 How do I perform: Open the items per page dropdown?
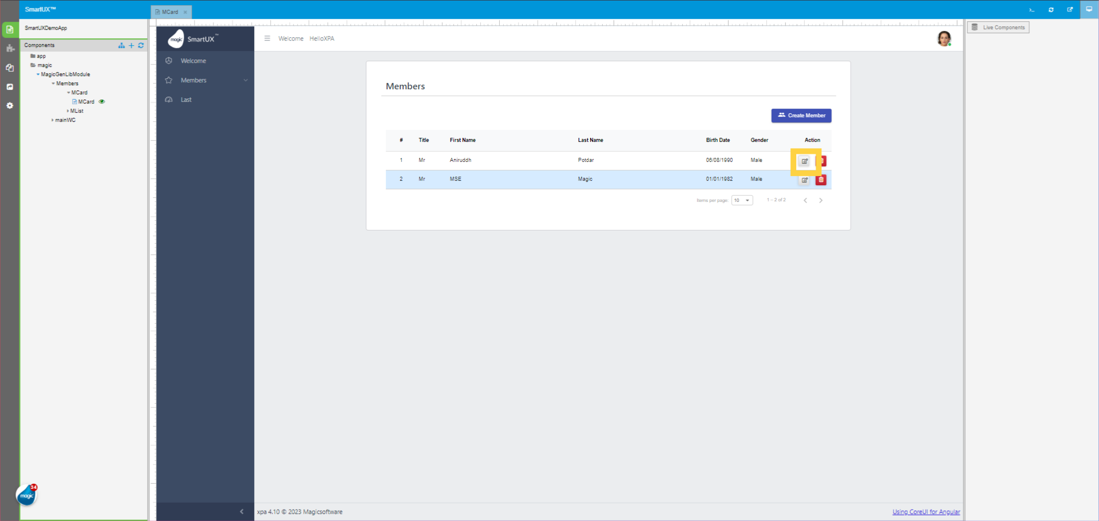(x=742, y=200)
